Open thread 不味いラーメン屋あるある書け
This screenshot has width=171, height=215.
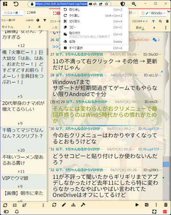23,164
